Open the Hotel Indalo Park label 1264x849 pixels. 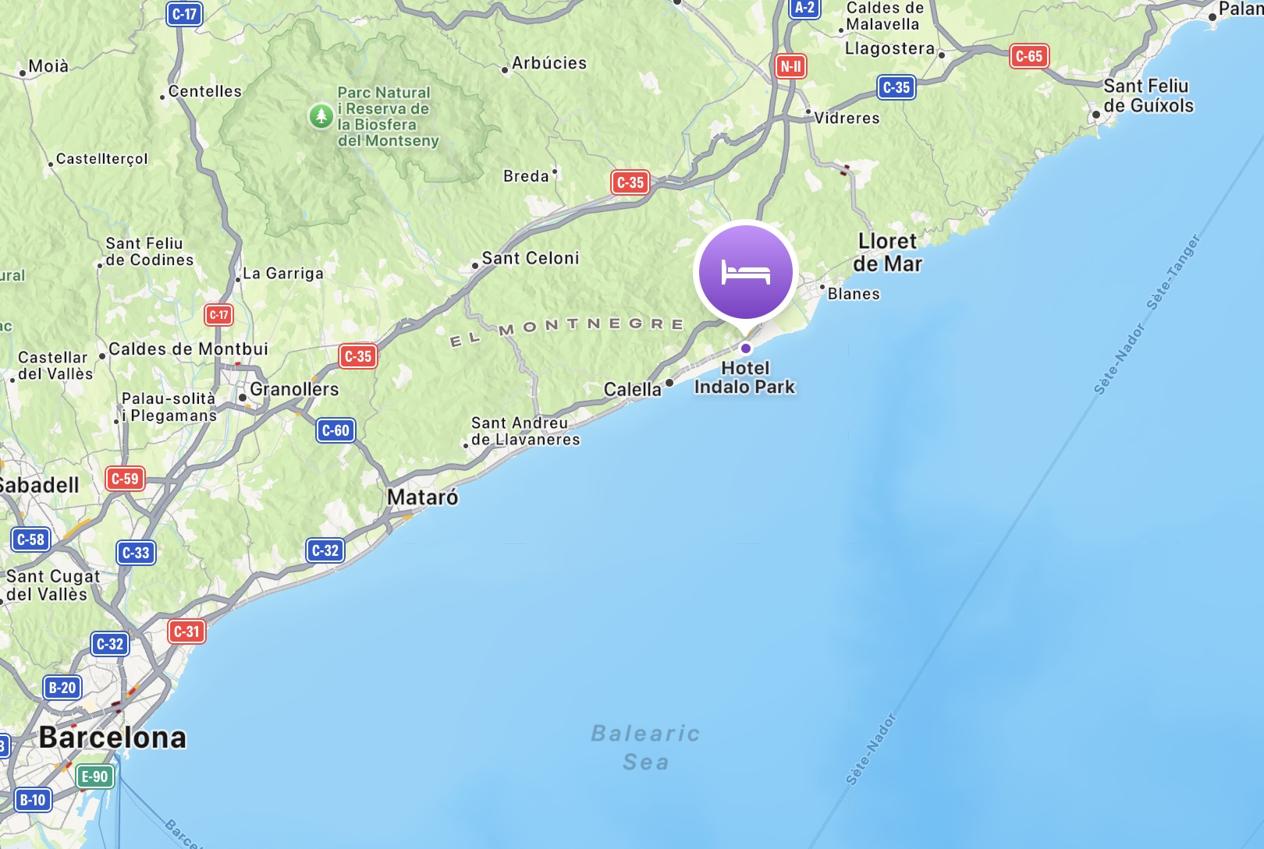(x=744, y=377)
